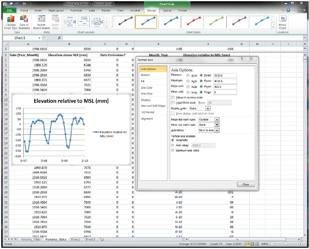Screen dimensions: 309x249
Task: Switch to Page Layout view in status bar
Action: click(252, 244)
